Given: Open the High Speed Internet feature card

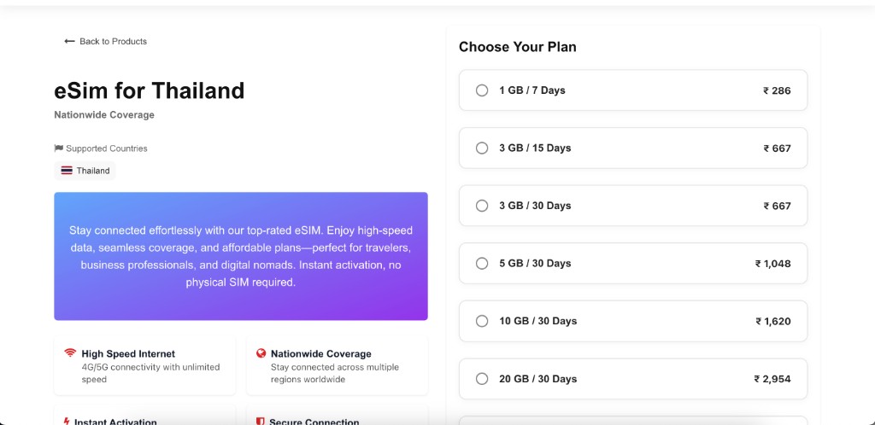Looking at the screenshot, I should [x=145, y=365].
